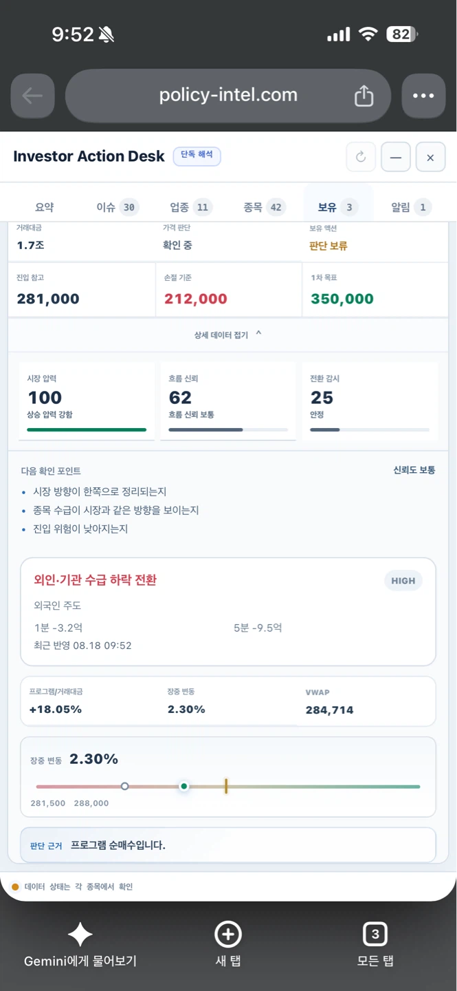Tap the Gemini sparkle icon
Screen dimensions: 457x991
pyautogui.click(x=80, y=934)
